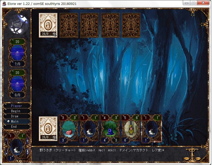
Task: Click the opponent life value 20
Action: pos(17,42)
